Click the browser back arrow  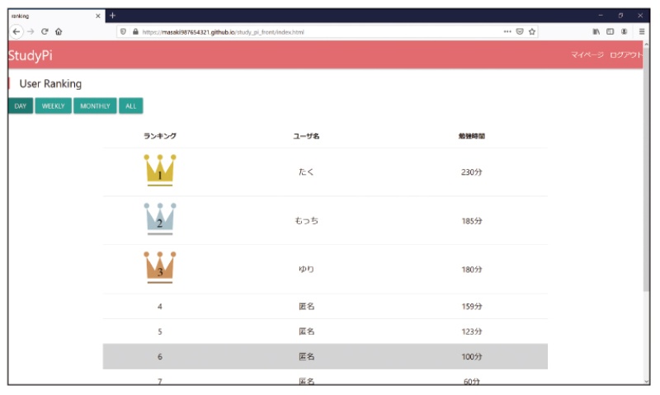click(x=16, y=31)
